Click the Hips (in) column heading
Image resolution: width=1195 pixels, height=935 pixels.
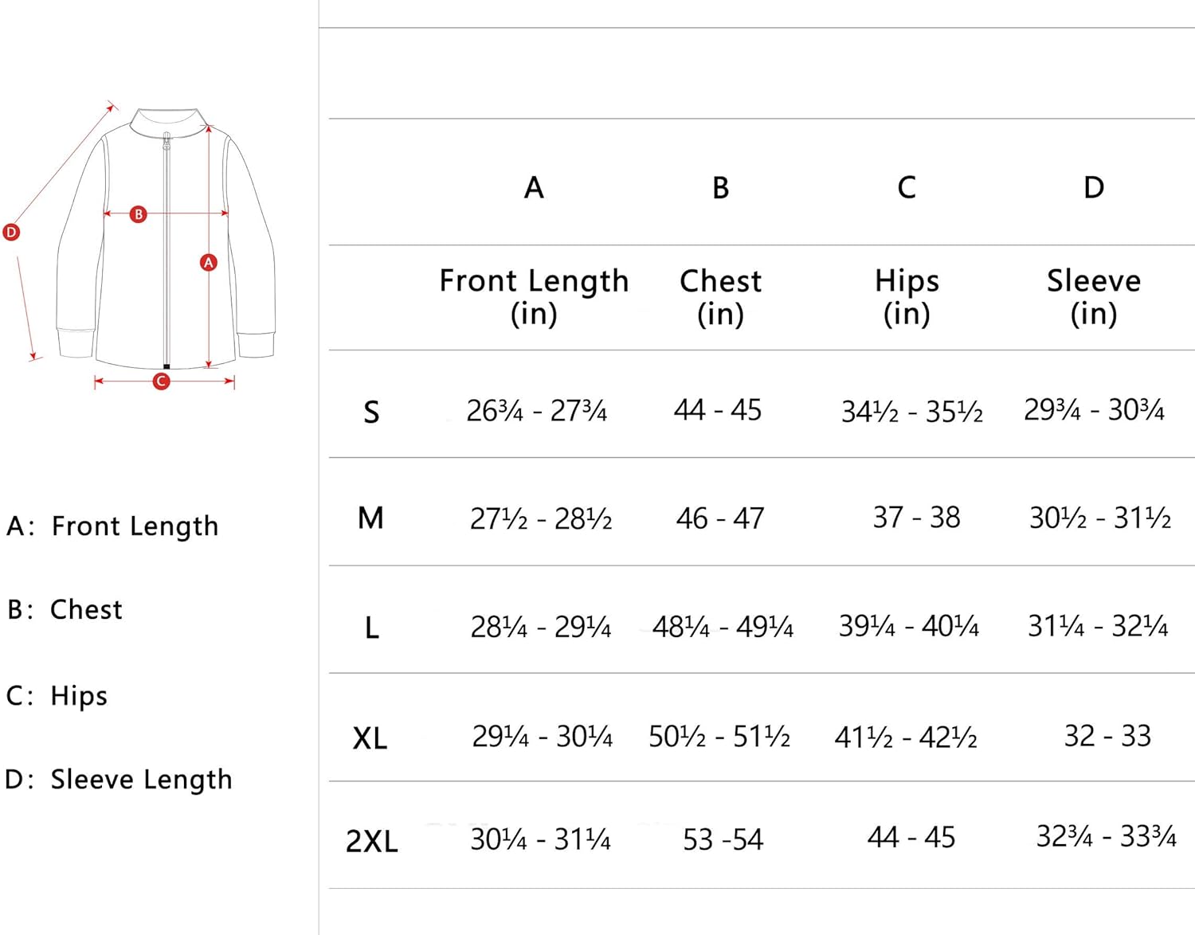(x=907, y=296)
